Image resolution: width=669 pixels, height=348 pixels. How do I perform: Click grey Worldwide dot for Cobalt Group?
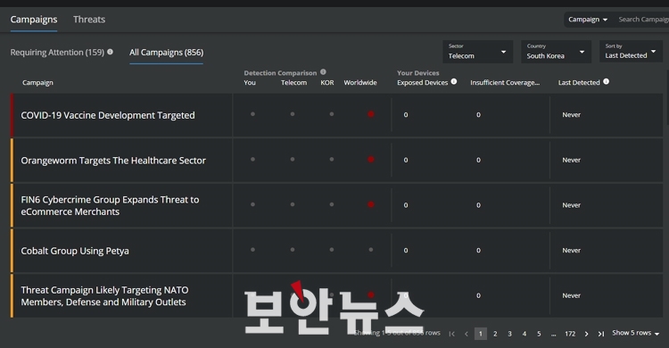click(371, 250)
